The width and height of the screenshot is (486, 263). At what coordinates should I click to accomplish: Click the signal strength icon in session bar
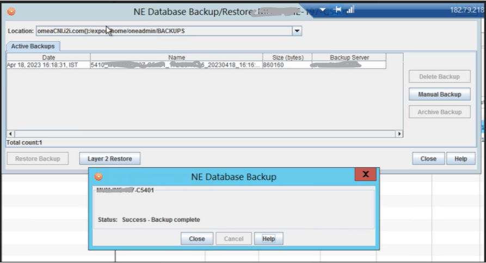click(x=350, y=10)
